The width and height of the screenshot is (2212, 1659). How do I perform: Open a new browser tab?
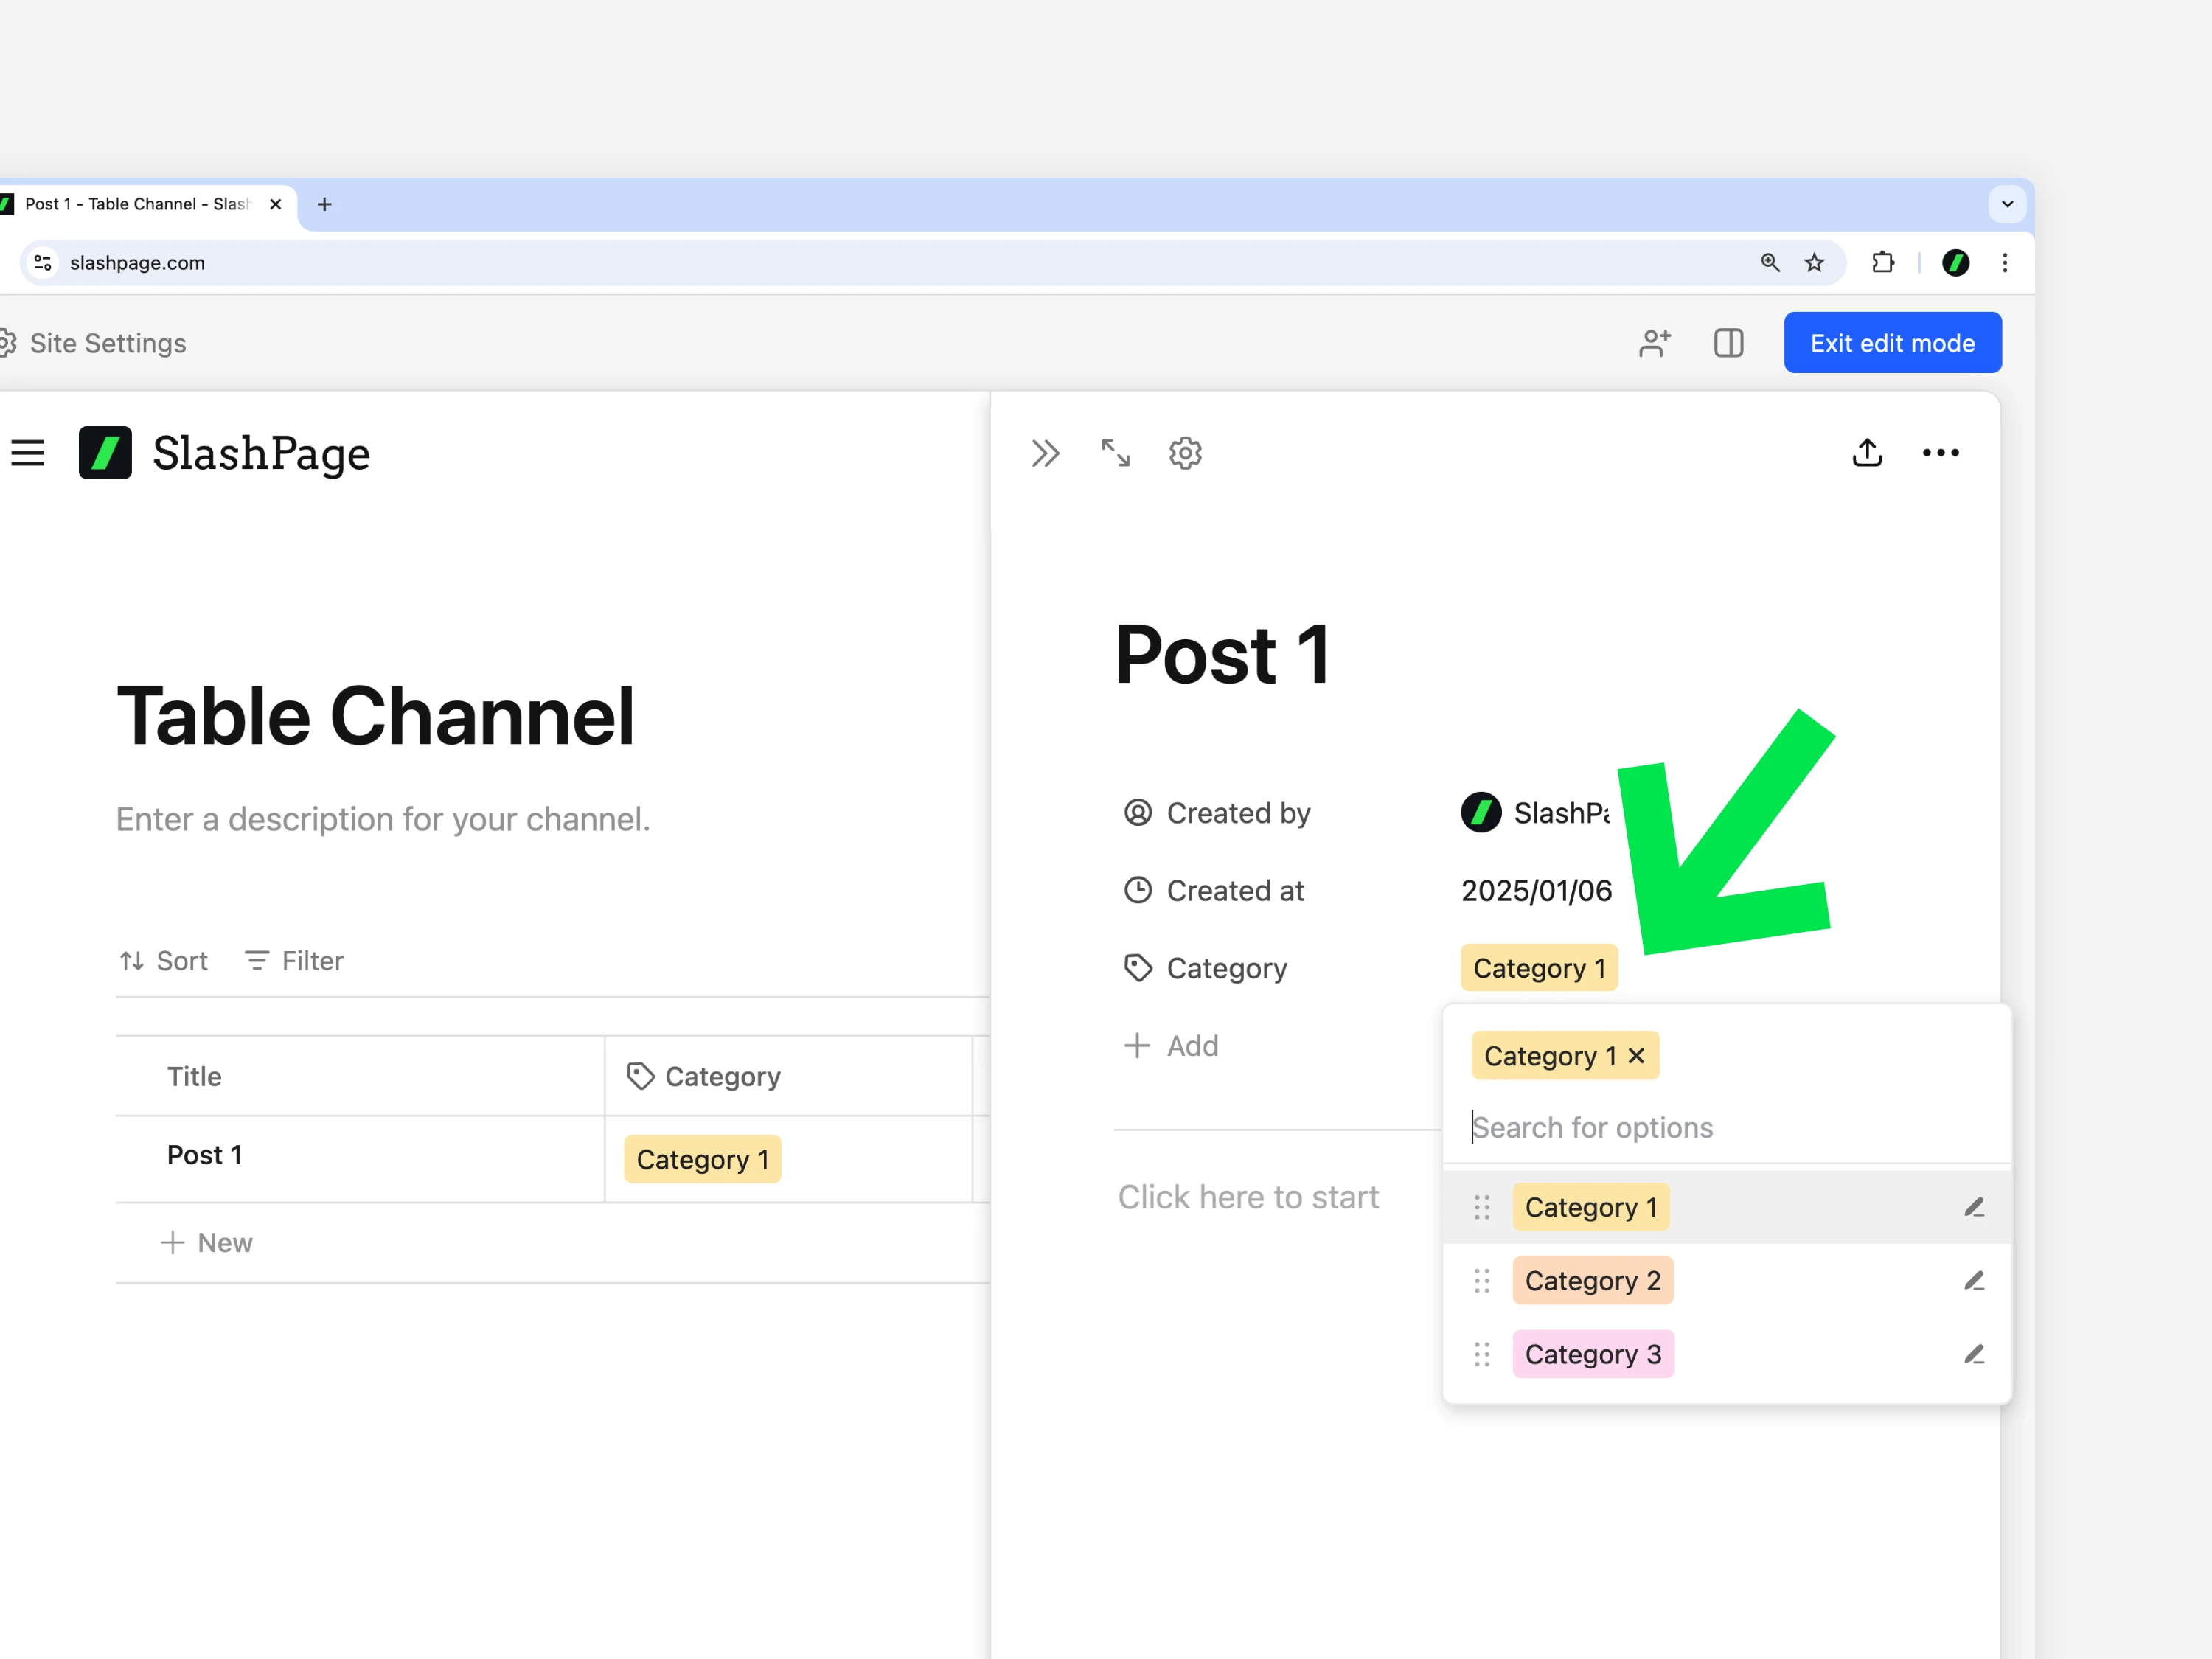pyautogui.click(x=324, y=204)
